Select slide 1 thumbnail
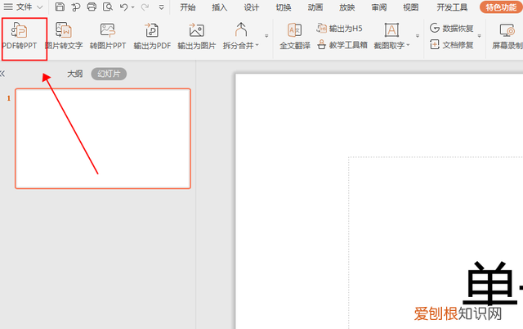 103,138
